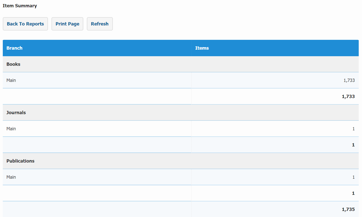Click the bold Journals subtotal 1
Screen dimensions: 362x217
[353, 145]
